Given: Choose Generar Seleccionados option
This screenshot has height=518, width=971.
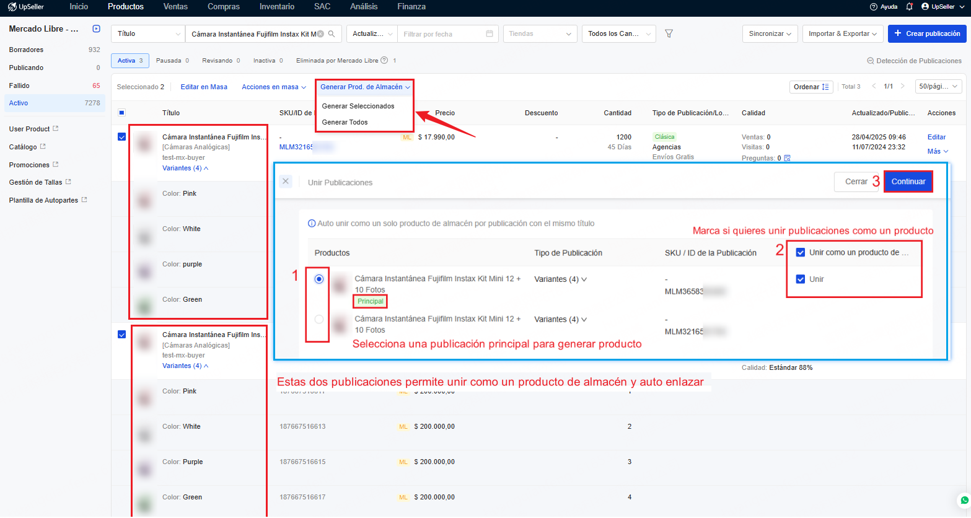Looking at the screenshot, I should pyautogui.click(x=358, y=106).
